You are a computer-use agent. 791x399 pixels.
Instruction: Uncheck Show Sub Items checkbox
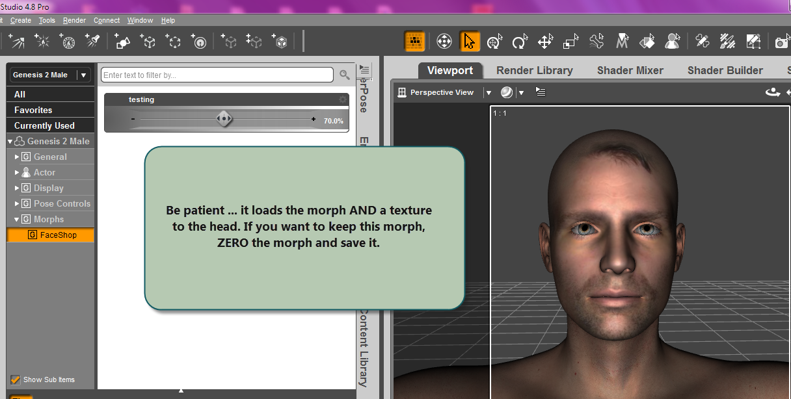pyautogui.click(x=15, y=380)
